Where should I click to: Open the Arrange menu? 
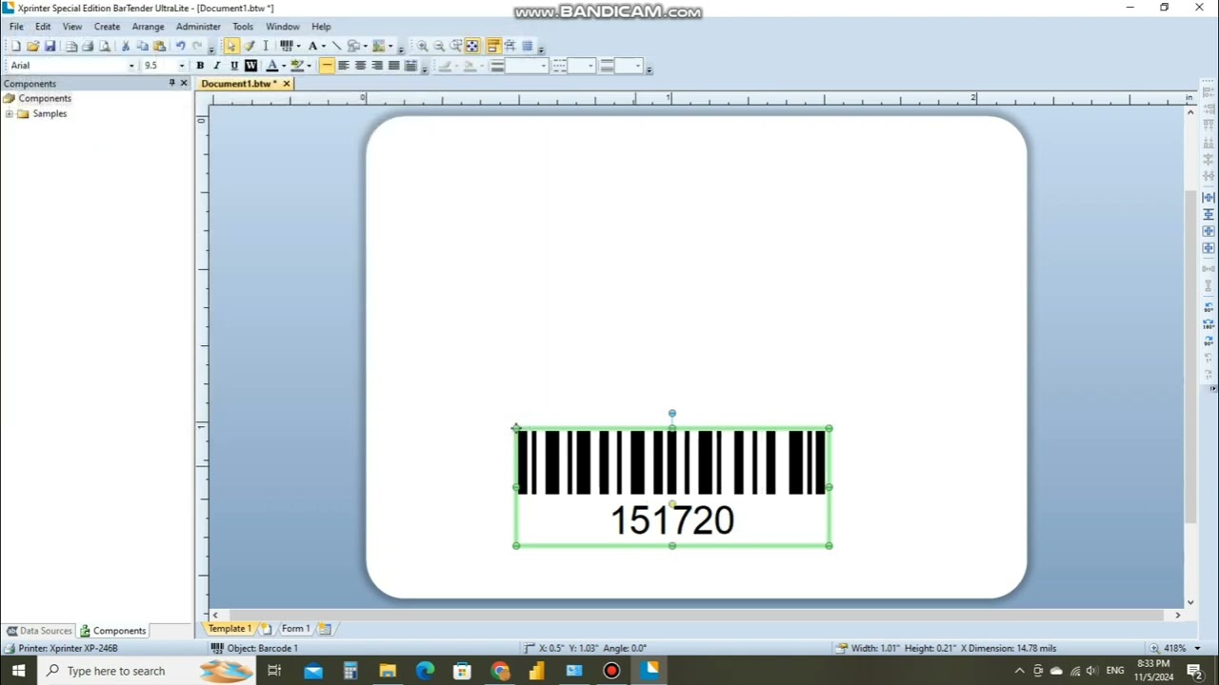point(148,27)
